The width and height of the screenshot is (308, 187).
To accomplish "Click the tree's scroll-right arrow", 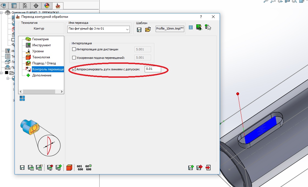I will click(x=62, y=91).
